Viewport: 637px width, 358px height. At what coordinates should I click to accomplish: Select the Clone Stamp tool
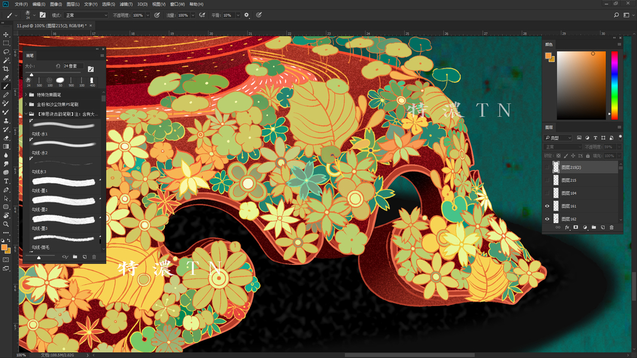click(x=6, y=121)
